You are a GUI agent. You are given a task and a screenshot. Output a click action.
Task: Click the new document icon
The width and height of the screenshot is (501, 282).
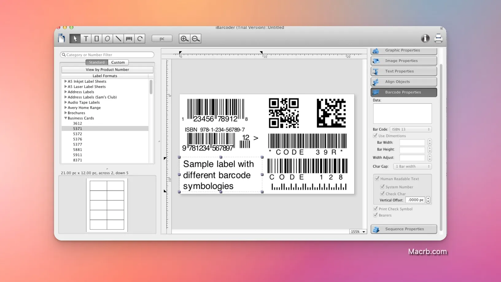(62, 38)
